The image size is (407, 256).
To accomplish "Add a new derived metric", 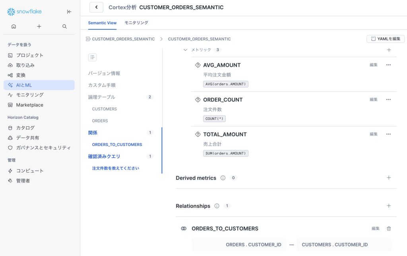I will tap(389, 178).
